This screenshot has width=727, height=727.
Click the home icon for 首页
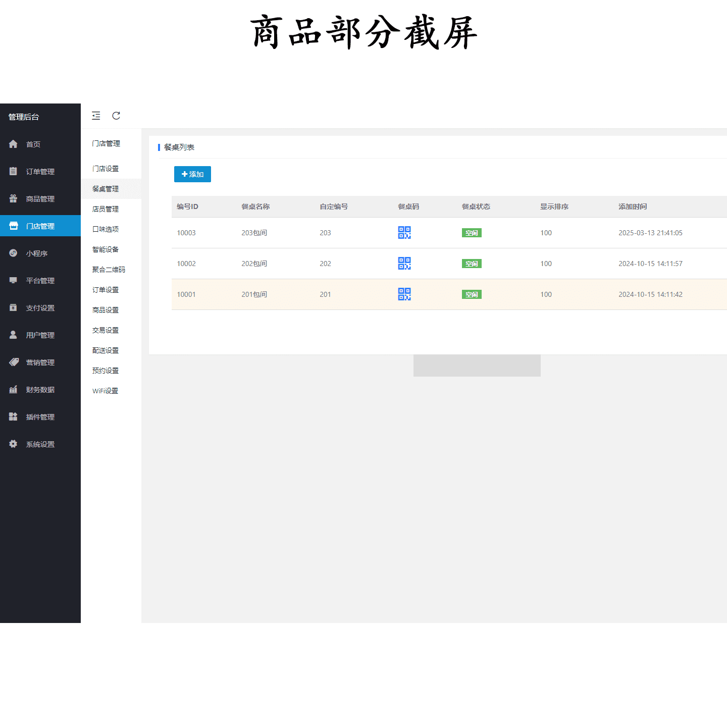coord(13,144)
